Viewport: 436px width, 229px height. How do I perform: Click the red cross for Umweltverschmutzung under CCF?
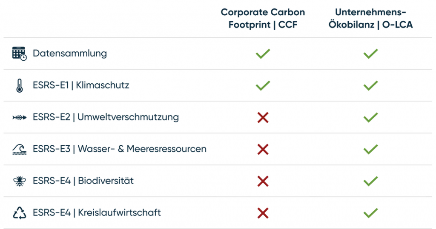[263, 117]
